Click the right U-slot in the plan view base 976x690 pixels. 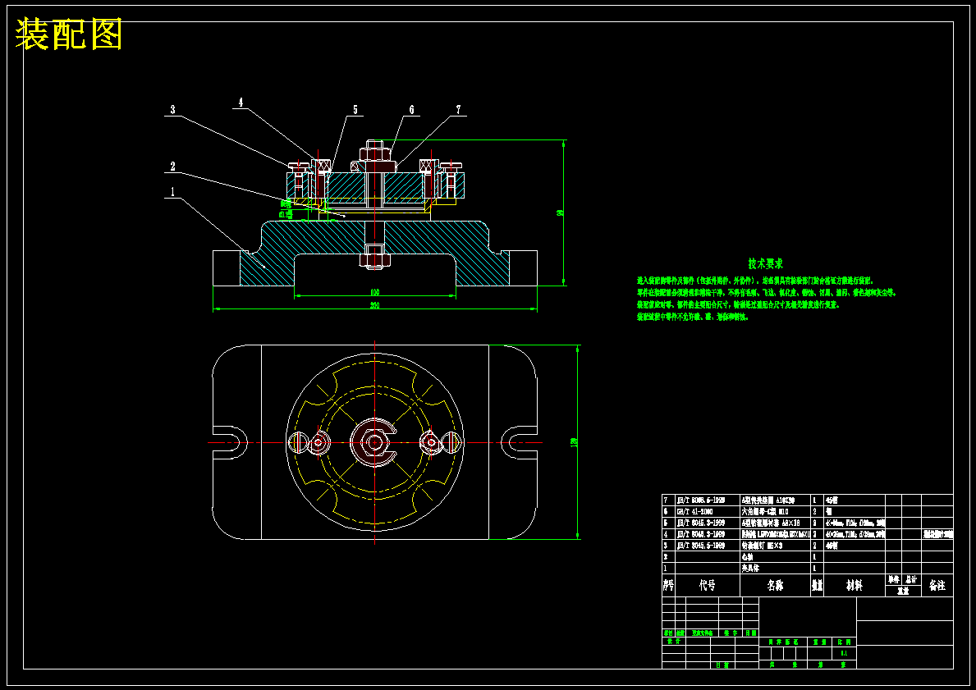point(519,442)
